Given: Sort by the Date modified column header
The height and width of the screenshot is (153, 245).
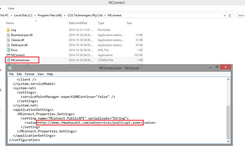Looking at the screenshot, I should click(x=78, y=23).
